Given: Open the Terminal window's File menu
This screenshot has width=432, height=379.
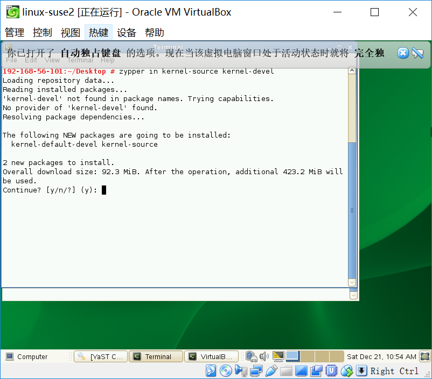Looking at the screenshot, I should pyautogui.click(x=11, y=60).
